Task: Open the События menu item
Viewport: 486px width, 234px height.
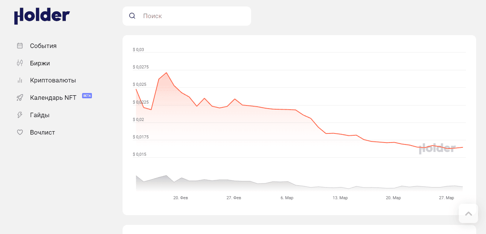Action: tap(43, 46)
